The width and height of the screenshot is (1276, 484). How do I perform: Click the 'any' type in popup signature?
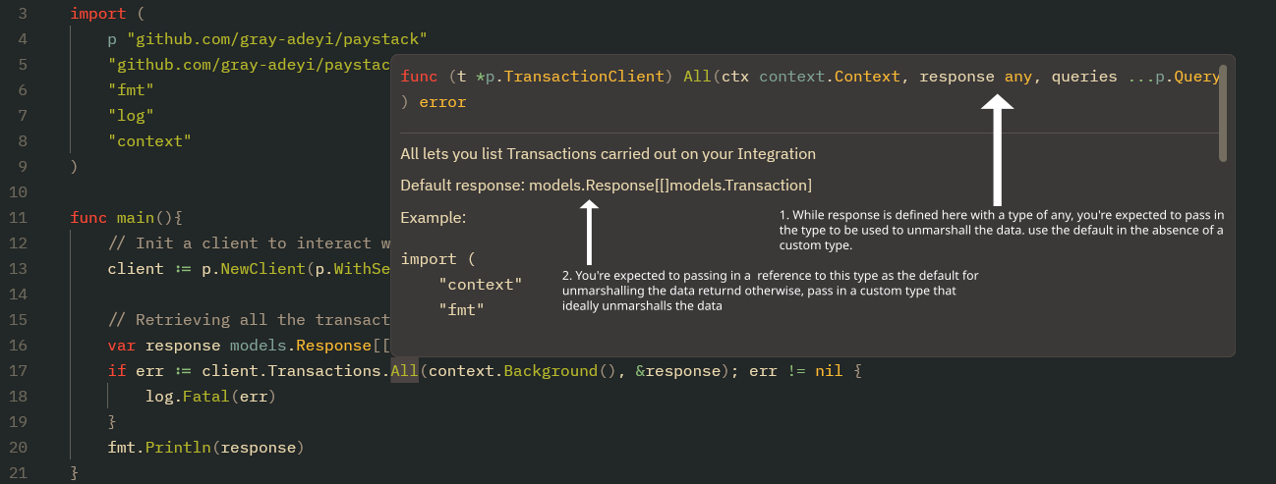point(1018,77)
